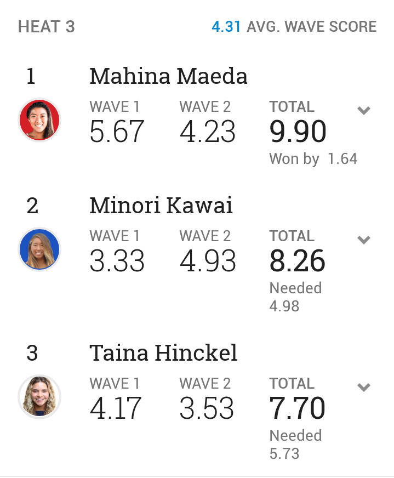This screenshot has width=394, height=478.
Task: Select Taina Hinckel's Wave 1 score 4.17
Action: tap(116, 408)
